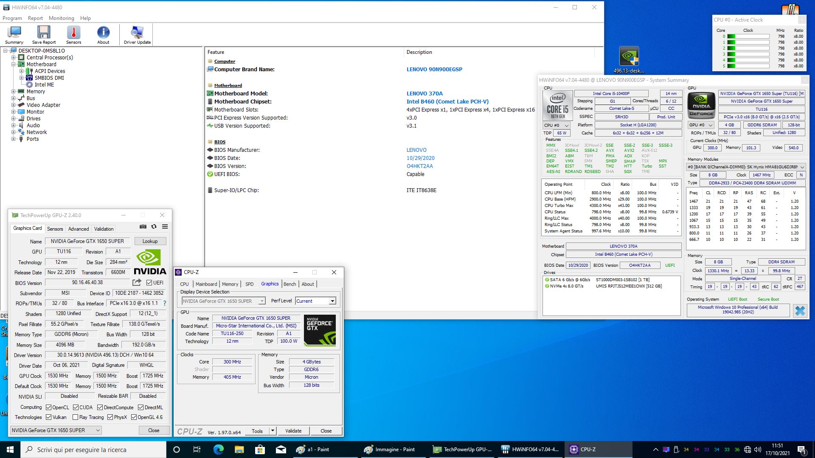The height and width of the screenshot is (458, 815).
Task: Click Core 5 clock bar in Active Clock
Action: pyautogui.click(x=748, y=66)
